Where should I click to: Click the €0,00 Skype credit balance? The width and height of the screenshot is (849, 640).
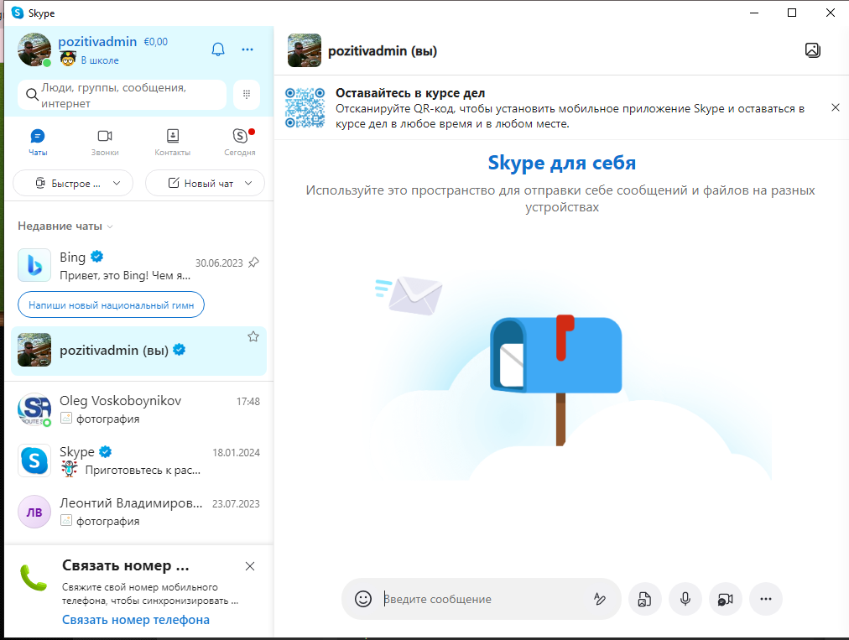pos(156,42)
